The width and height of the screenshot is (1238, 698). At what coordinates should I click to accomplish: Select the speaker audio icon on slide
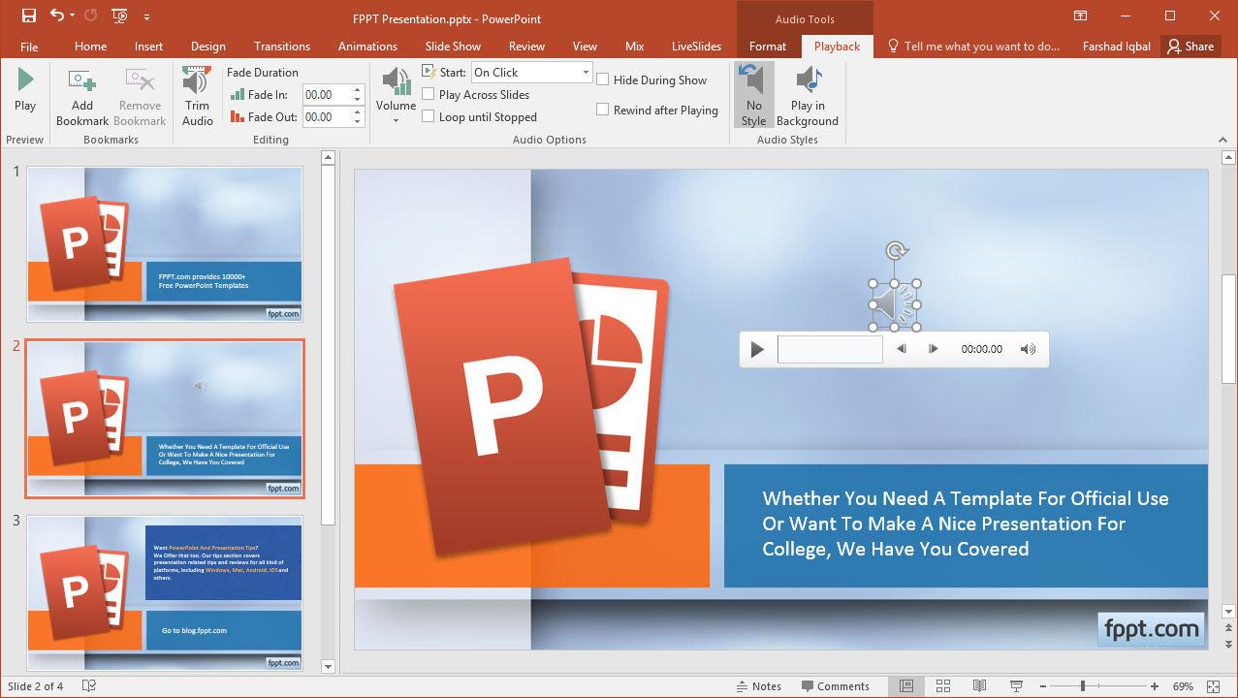tap(895, 305)
